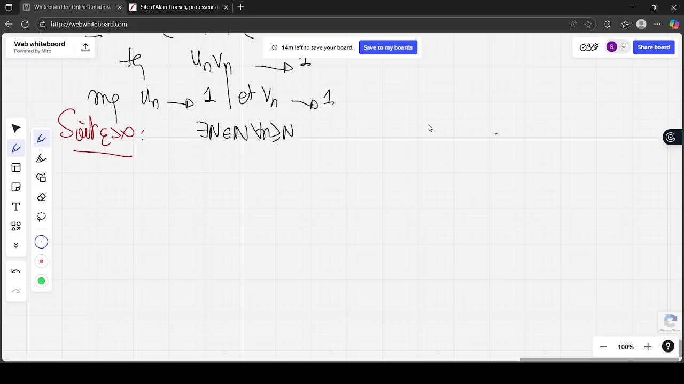Image resolution: width=684 pixels, height=384 pixels.
Task: Click the 14m left to save timer
Action: 313,47
